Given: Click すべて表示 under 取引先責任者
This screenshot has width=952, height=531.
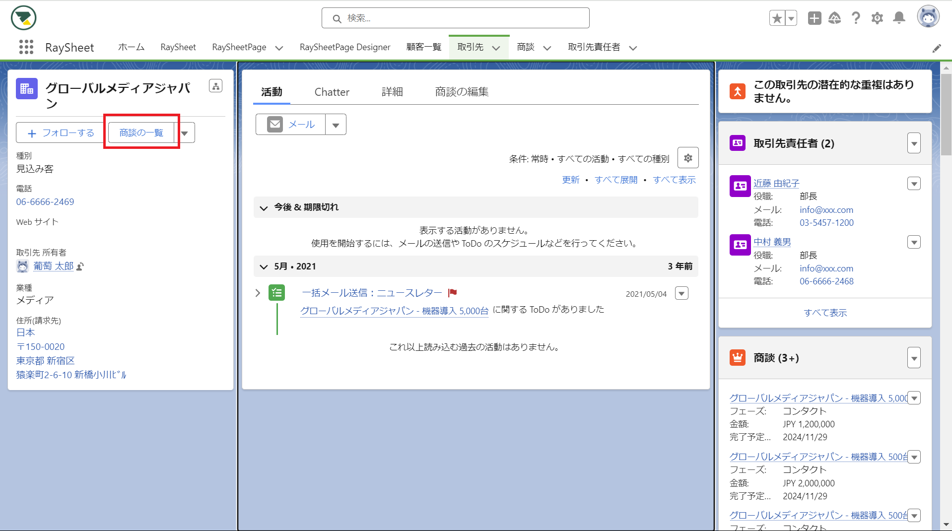Looking at the screenshot, I should [825, 313].
